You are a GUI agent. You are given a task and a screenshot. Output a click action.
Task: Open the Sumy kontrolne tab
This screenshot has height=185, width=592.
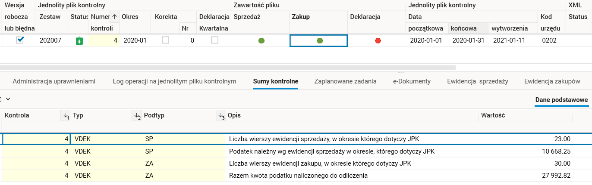point(276,81)
